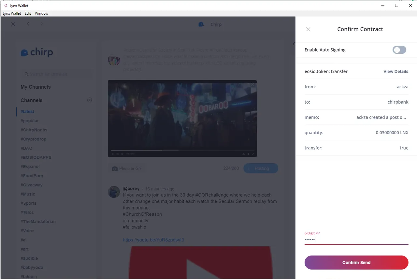Screen dimensions: 417x279
Task: Open the #ChurchOfReason hashtag
Action: click(142, 214)
